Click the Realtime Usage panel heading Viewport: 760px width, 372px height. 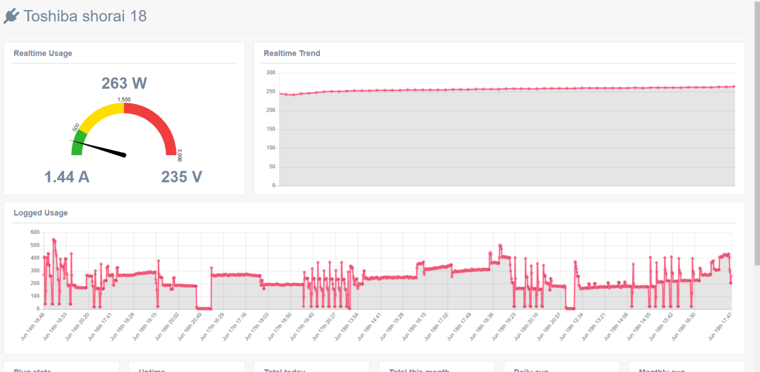(x=43, y=53)
